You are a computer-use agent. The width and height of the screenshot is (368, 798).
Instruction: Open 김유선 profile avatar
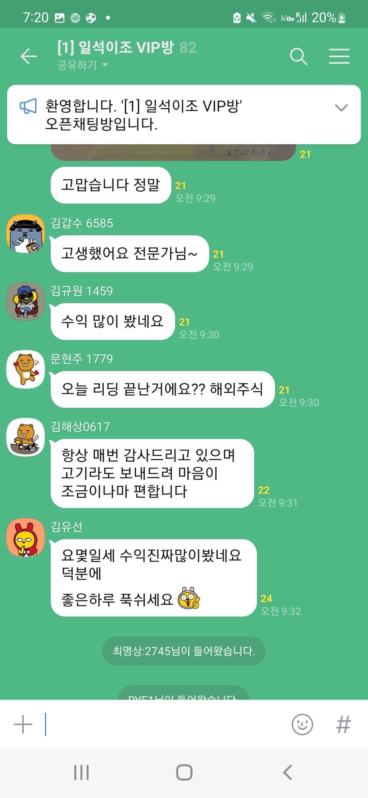click(26, 537)
